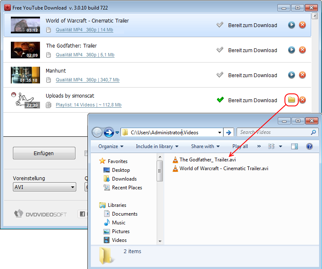Change view icon in Explorer toolbar
322x269 pixels.
[x=271, y=146]
